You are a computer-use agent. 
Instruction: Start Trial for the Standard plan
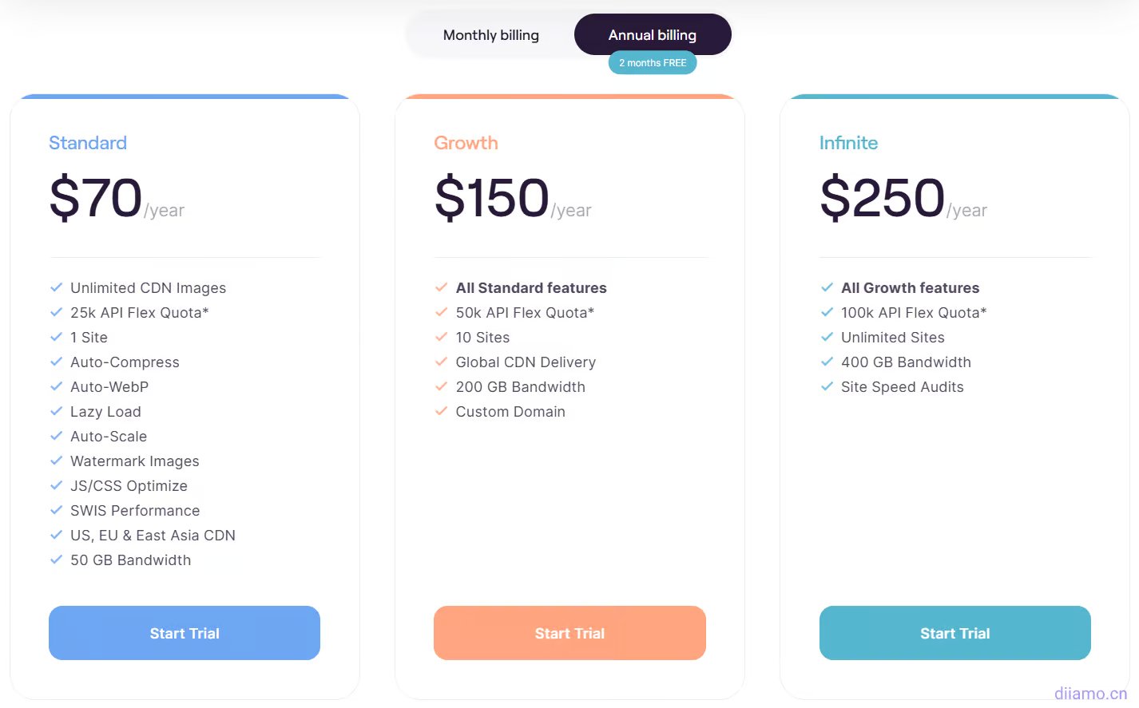[185, 633]
